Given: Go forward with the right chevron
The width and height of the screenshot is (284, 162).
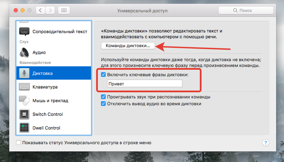Looking at the screenshot, I should 50,10.
